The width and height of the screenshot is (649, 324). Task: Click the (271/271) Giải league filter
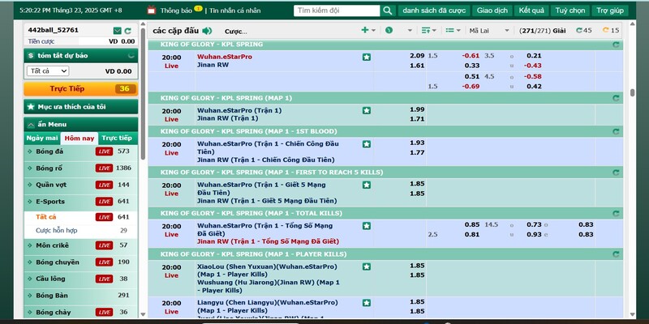[x=542, y=31]
